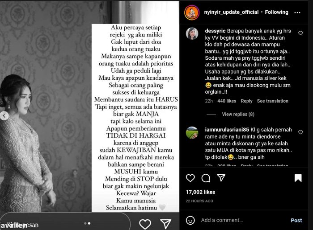
Task: Reply to dessyric's comment
Action: point(246,101)
